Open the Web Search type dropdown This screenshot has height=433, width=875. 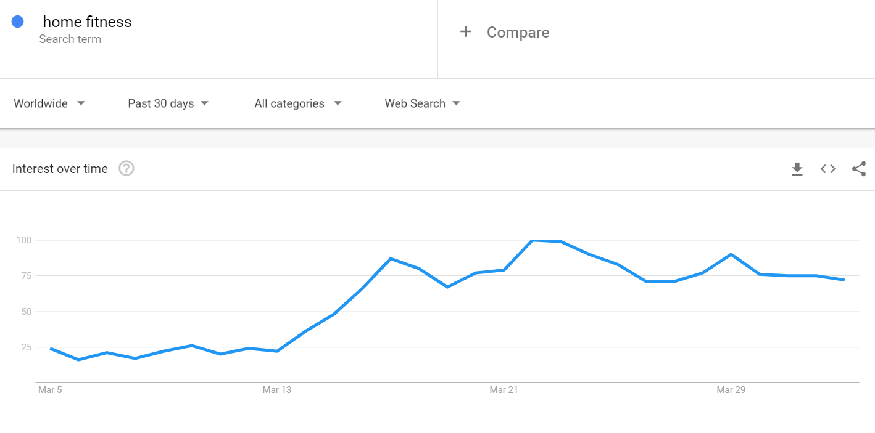tap(423, 103)
